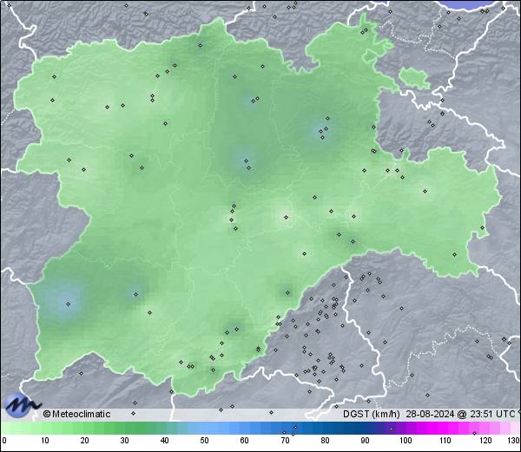Viewport: 521px width, 452px height.
Task: Click the date 28-08-2024 text
Action: click(x=430, y=414)
